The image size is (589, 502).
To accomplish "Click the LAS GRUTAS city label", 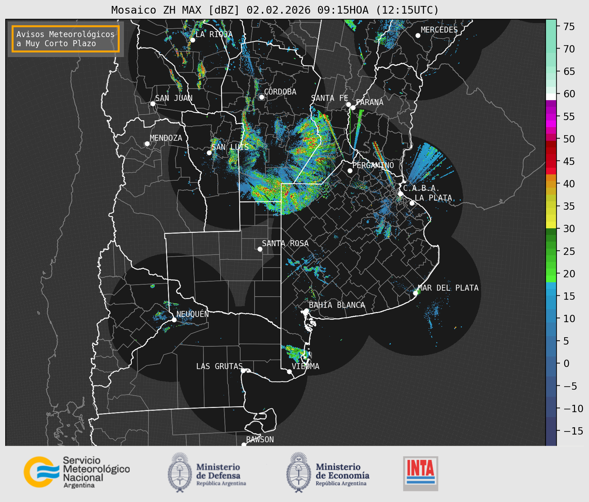I will 219,366.
